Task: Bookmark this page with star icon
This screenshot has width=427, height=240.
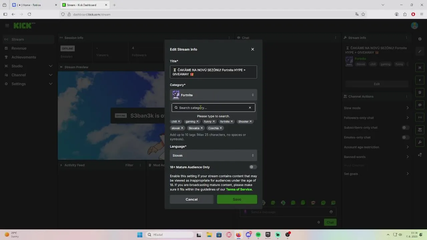Action: pos(363,14)
